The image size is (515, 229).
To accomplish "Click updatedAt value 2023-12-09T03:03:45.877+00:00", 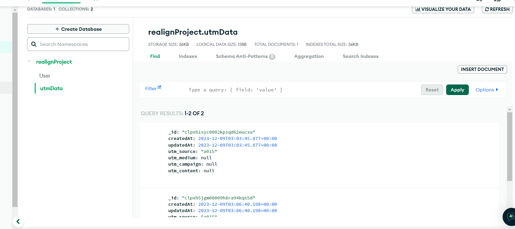I will click(238, 145).
